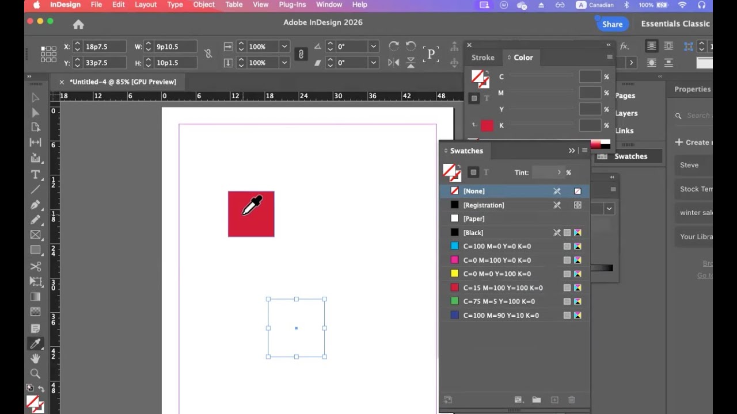The width and height of the screenshot is (737, 414).
Task: Open Color panel flyout menu
Action: coord(610,57)
